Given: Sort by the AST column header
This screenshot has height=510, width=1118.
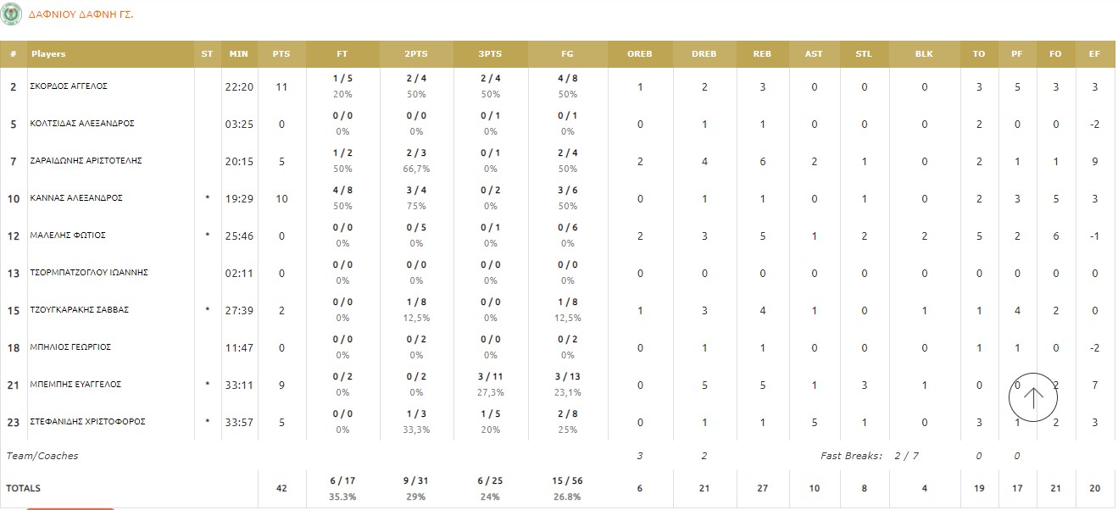Looking at the screenshot, I should click(814, 54).
